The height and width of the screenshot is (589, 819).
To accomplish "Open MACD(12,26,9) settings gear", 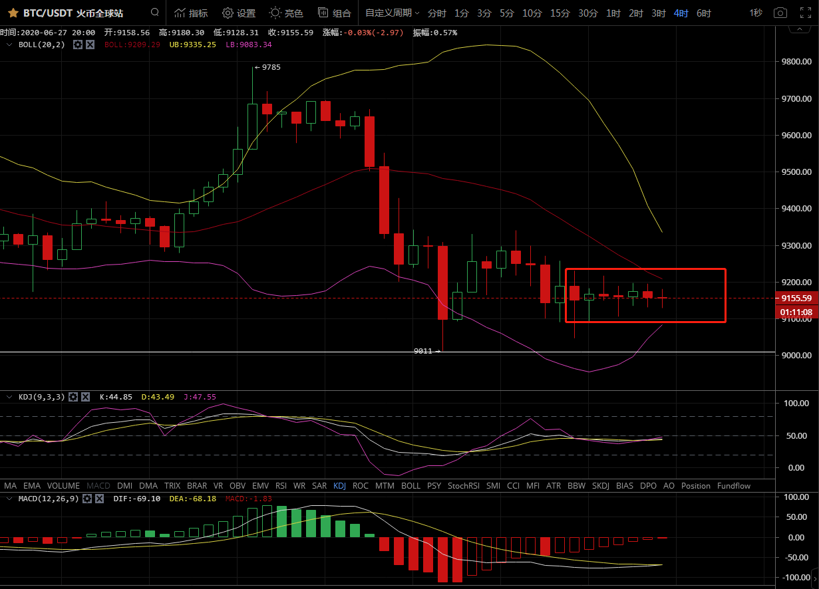I will point(86,498).
